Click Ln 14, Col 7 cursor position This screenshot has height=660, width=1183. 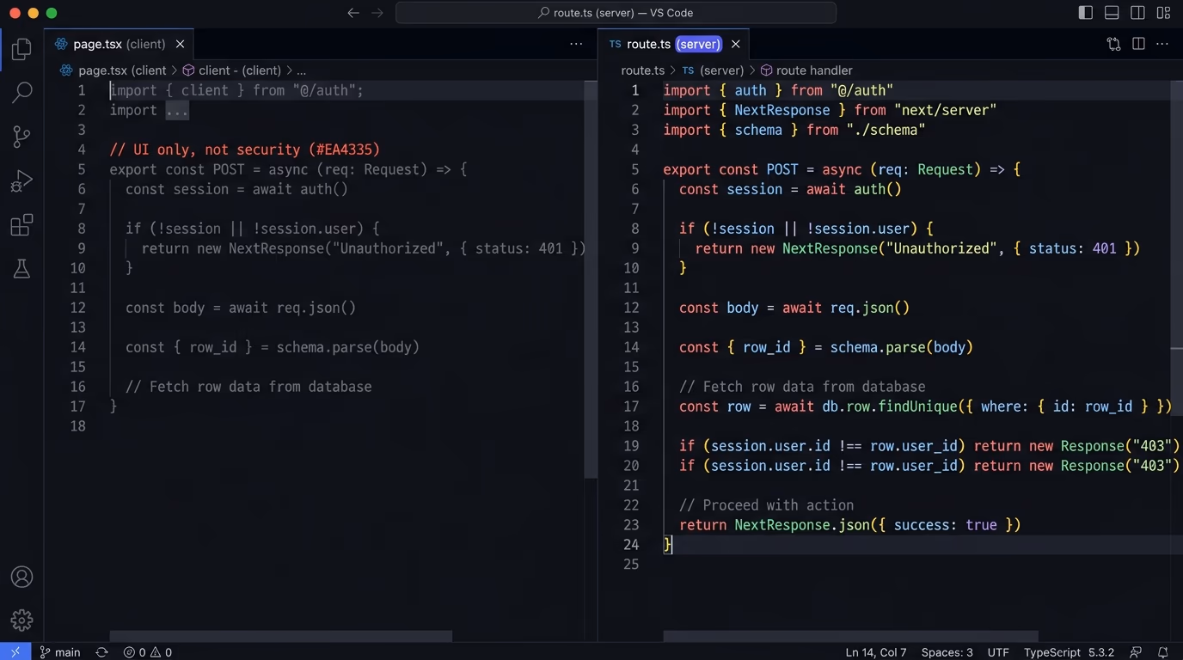pyautogui.click(x=876, y=652)
